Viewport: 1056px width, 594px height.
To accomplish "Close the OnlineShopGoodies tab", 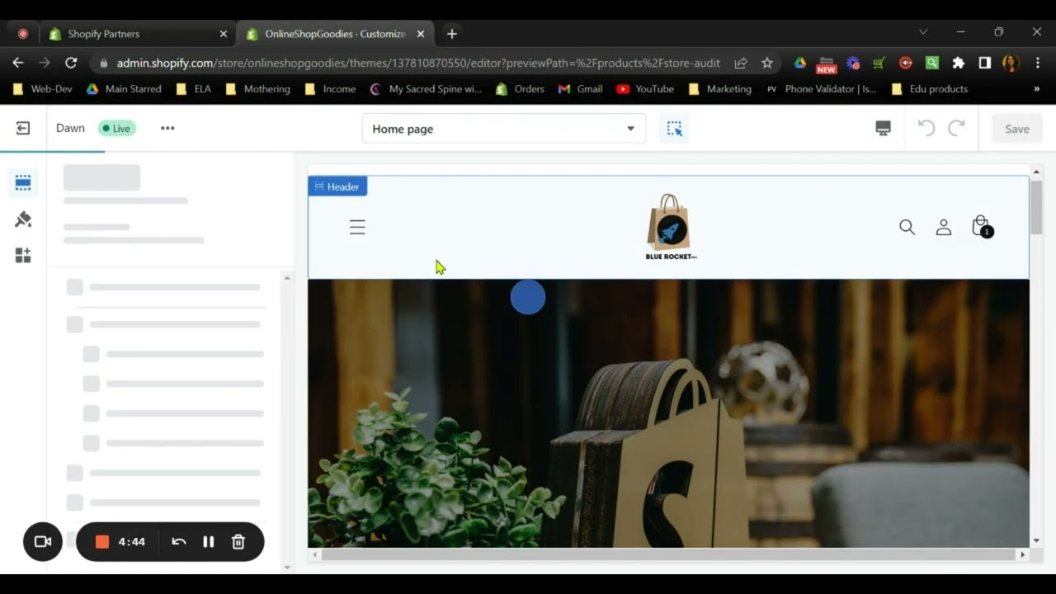I will [421, 34].
